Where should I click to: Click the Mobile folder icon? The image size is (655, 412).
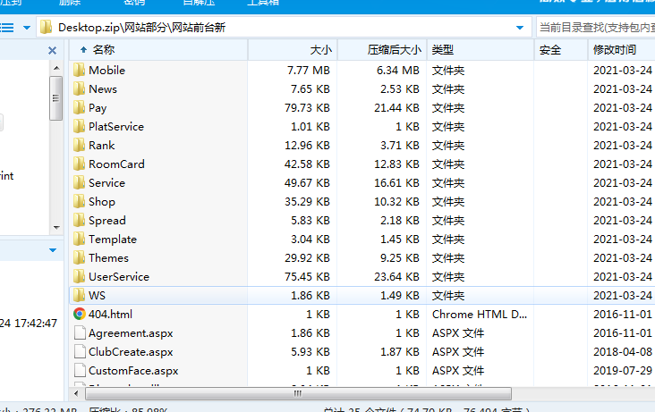click(79, 70)
